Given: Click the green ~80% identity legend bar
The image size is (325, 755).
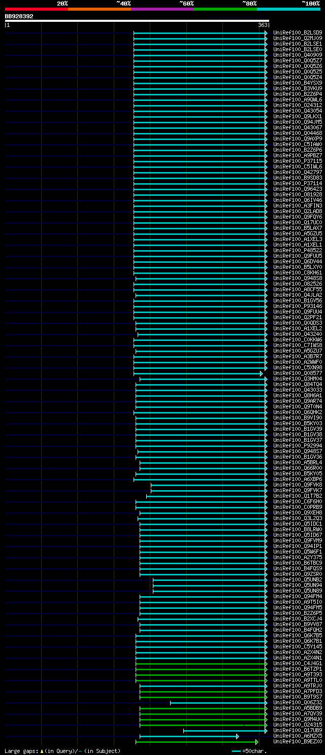Looking at the screenshot, I should coord(225,9).
